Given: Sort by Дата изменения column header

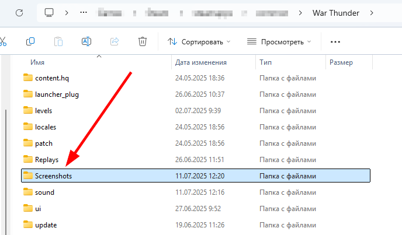Looking at the screenshot, I should click(x=201, y=62).
